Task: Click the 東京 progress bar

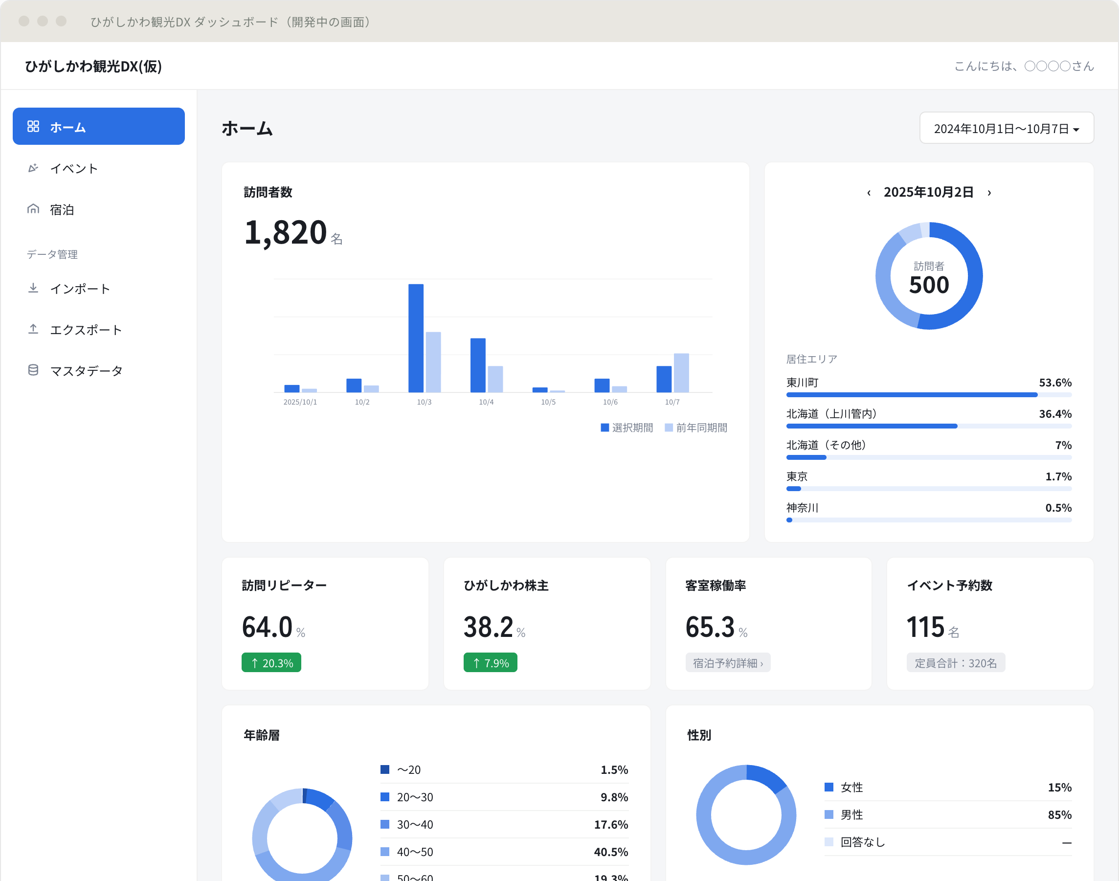Action: click(x=929, y=489)
